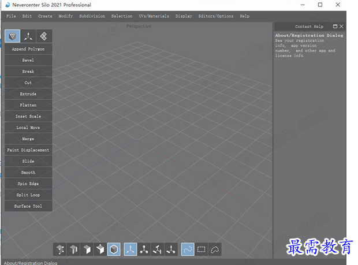The image size is (358, 265).
Task: Open the Selection menu
Action: point(122,16)
